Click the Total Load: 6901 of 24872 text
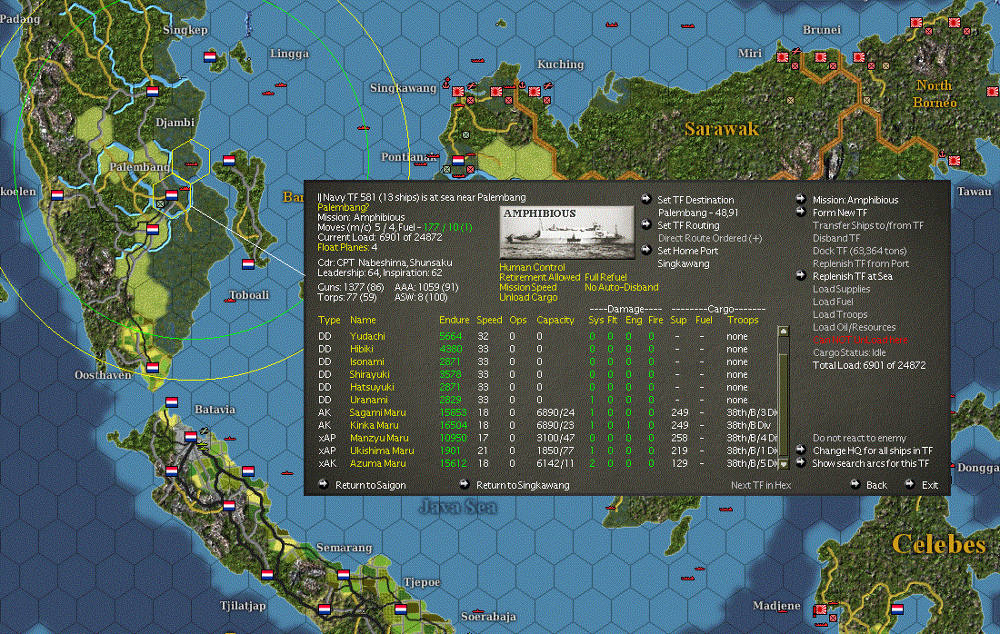The height and width of the screenshot is (634, 1000). click(869, 365)
